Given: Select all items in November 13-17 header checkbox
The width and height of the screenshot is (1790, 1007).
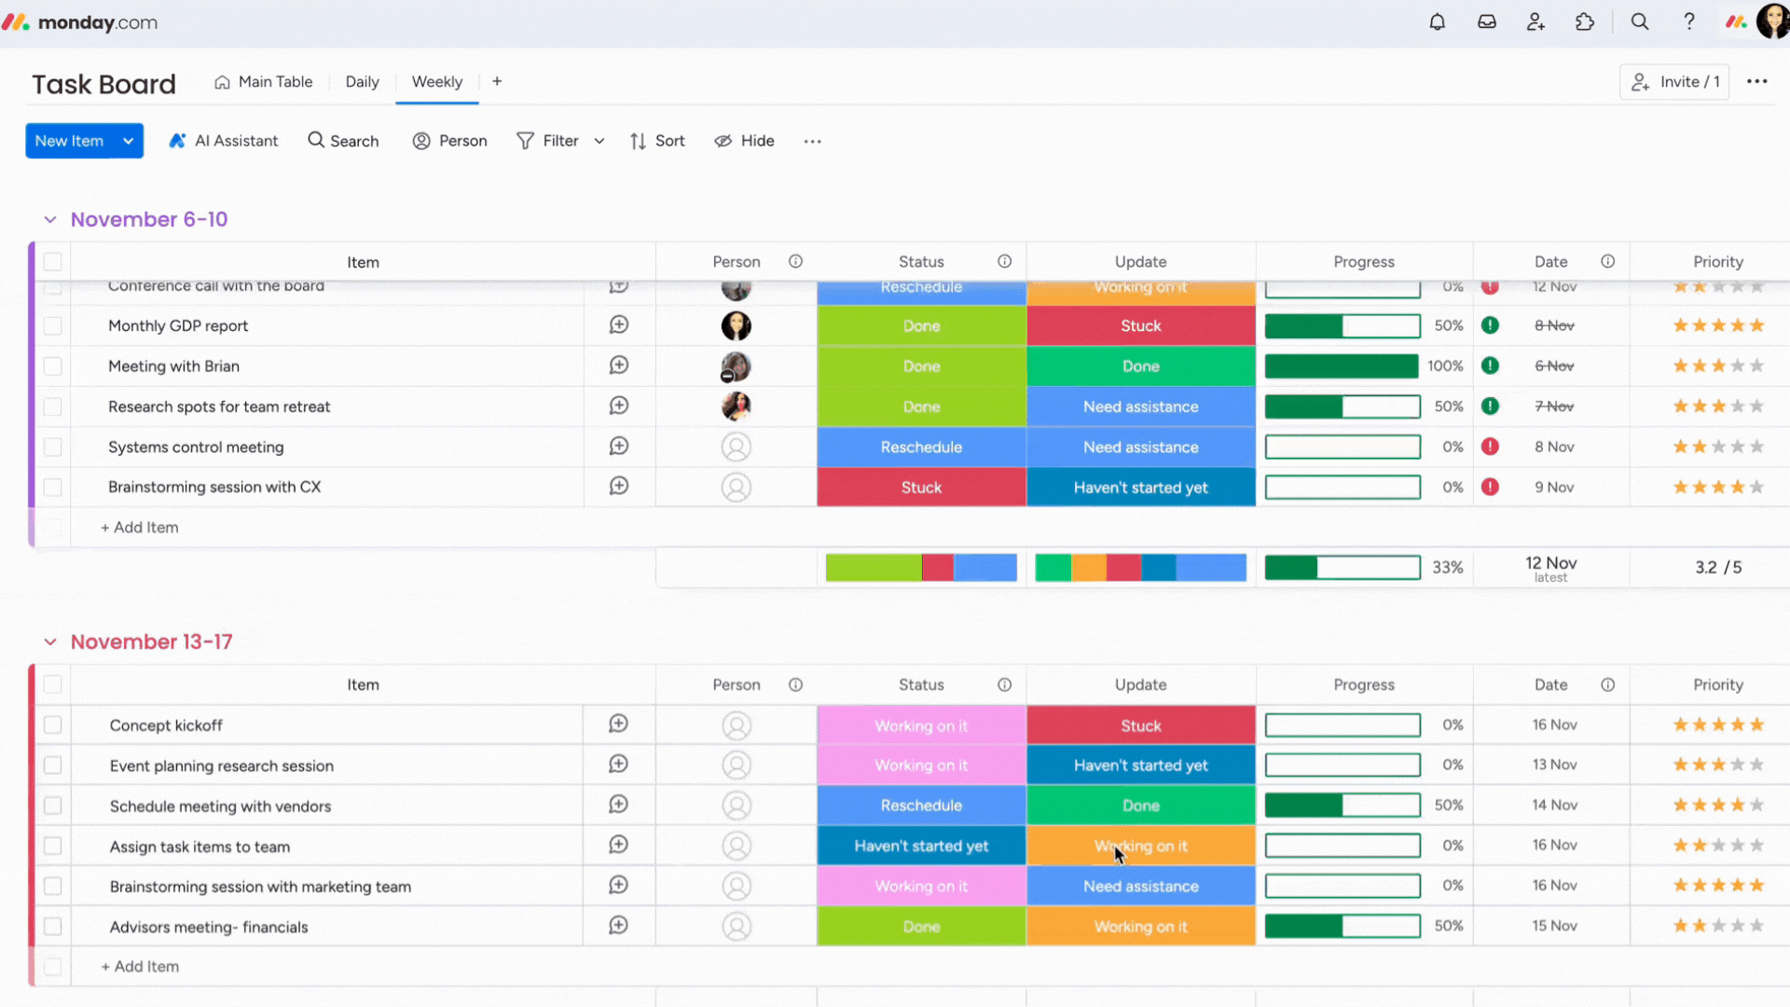Looking at the screenshot, I should 53,684.
